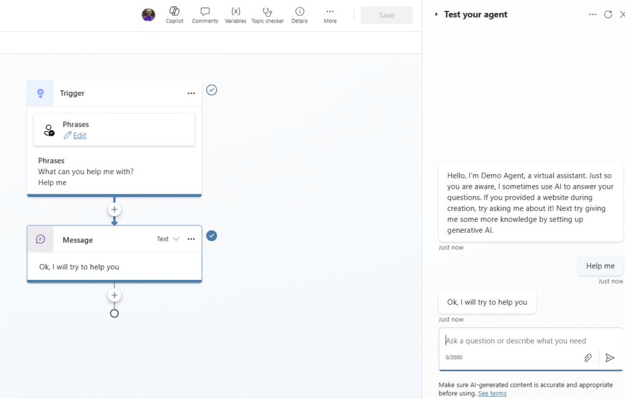Open the topic Details icon
Screen dimensions: 625x399
tap(299, 15)
